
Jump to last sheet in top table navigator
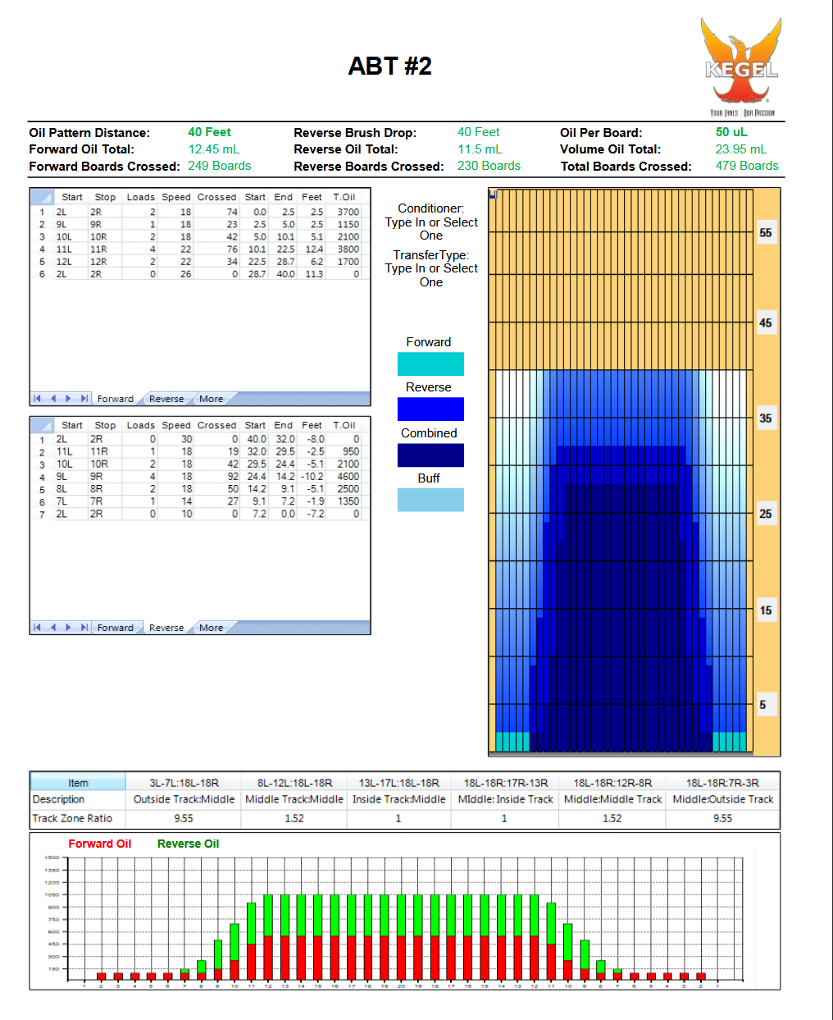pyautogui.click(x=84, y=399)
